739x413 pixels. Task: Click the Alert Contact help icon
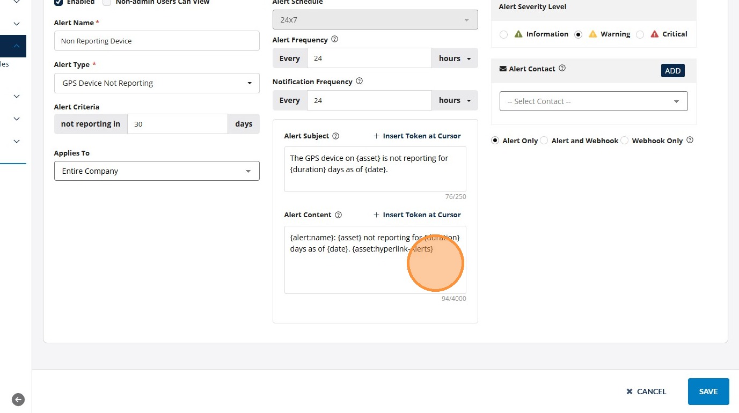coord(562,68)
